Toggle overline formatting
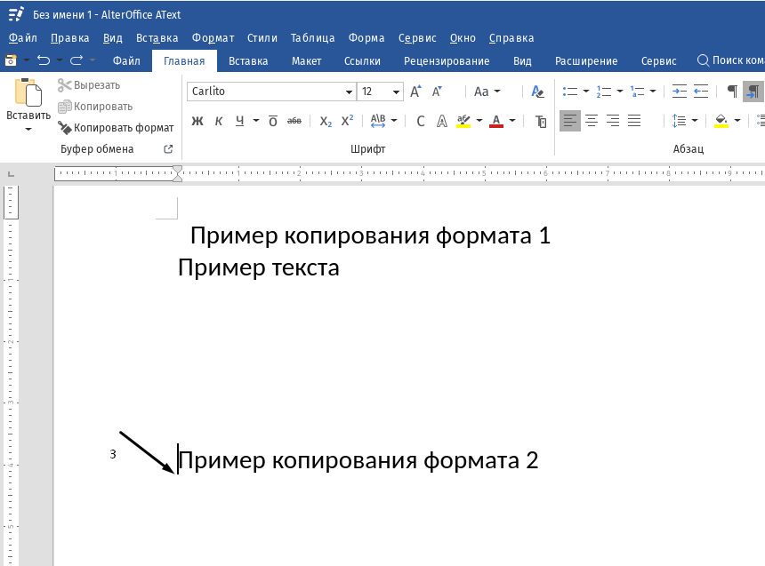Image resolution: width=765 pixels, height=566 pixels. tap(273, 121)
